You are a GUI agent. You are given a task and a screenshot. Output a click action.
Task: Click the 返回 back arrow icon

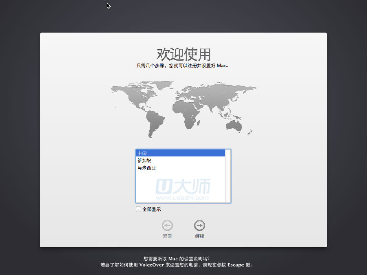167,225
